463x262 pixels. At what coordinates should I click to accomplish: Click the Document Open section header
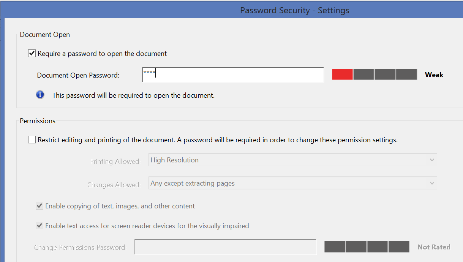(x=44, y=34)
